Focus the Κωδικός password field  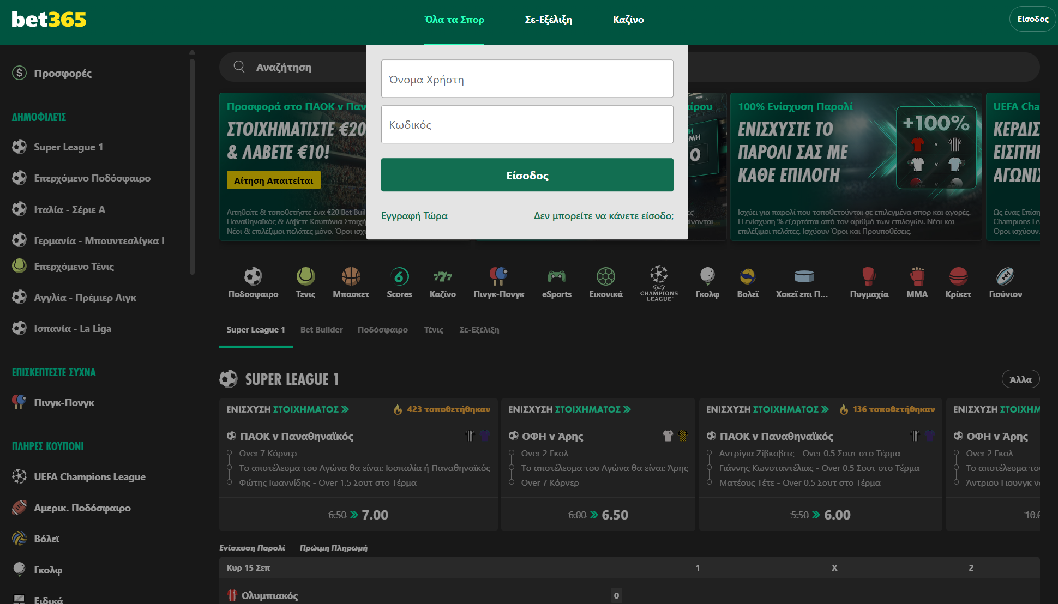coord(527,124)
